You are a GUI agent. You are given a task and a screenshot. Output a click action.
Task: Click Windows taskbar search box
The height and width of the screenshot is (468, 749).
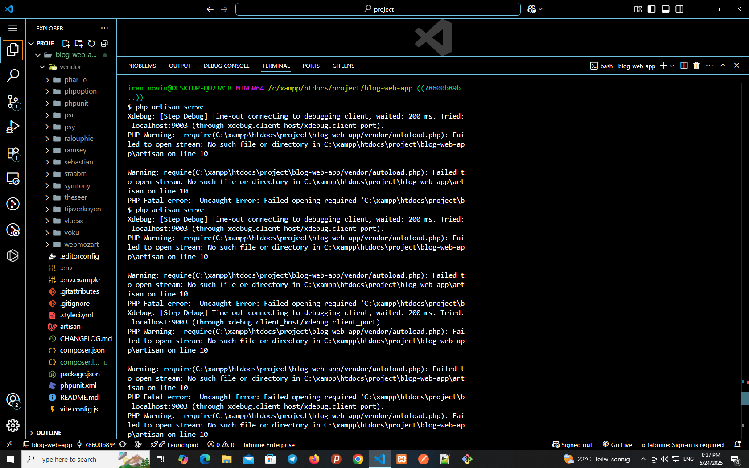tap(86, 459)
